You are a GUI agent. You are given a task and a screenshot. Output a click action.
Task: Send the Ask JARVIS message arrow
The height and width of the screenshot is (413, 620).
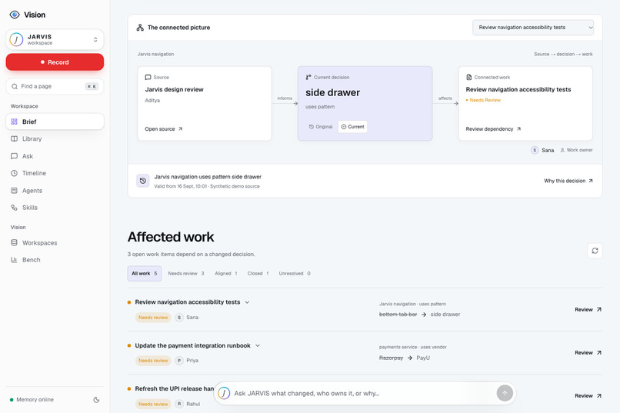[x=505, y=393]
